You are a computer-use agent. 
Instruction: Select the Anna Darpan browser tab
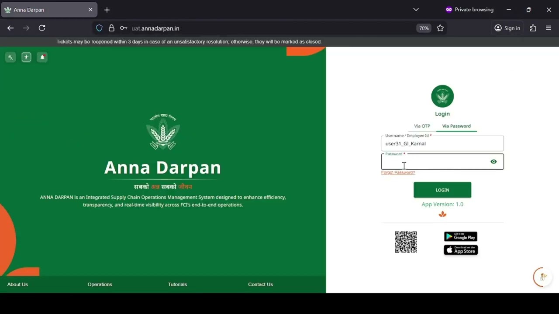coord(49,10)
